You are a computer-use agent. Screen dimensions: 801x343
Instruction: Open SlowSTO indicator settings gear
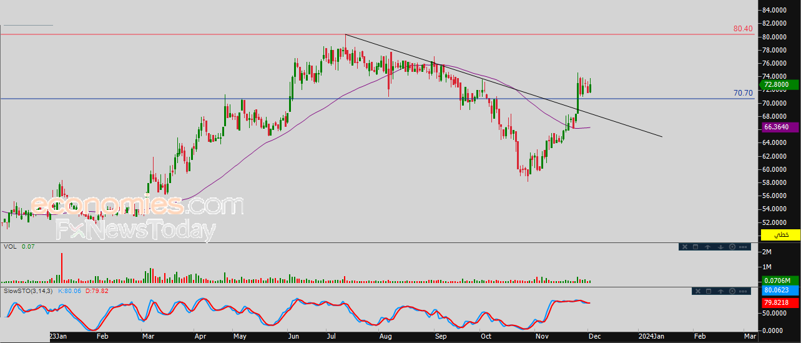pos(732,291)
